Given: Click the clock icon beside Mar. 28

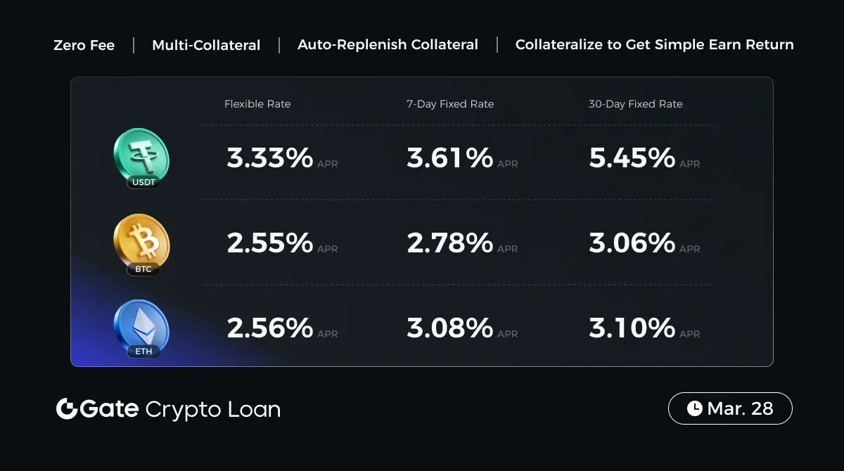Looking at the screenshot, I should (694, 408).
